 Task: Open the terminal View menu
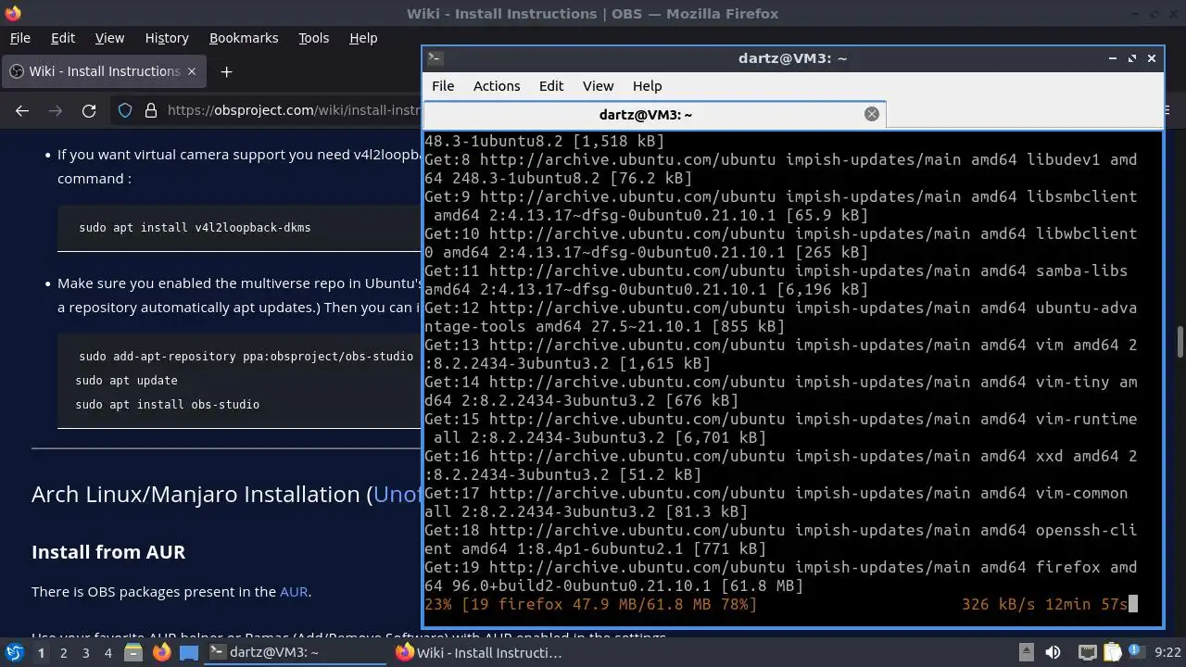point(598,85)
